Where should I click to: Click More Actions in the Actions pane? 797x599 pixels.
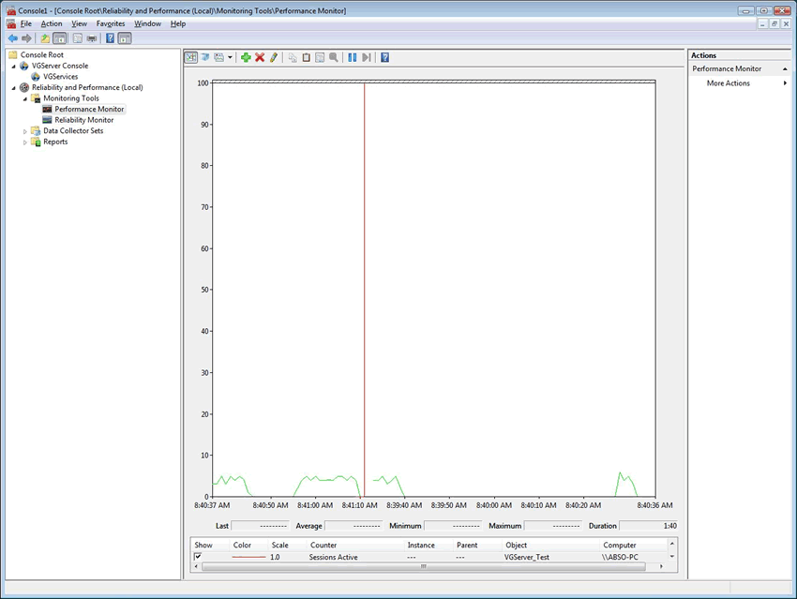(729, 83)
